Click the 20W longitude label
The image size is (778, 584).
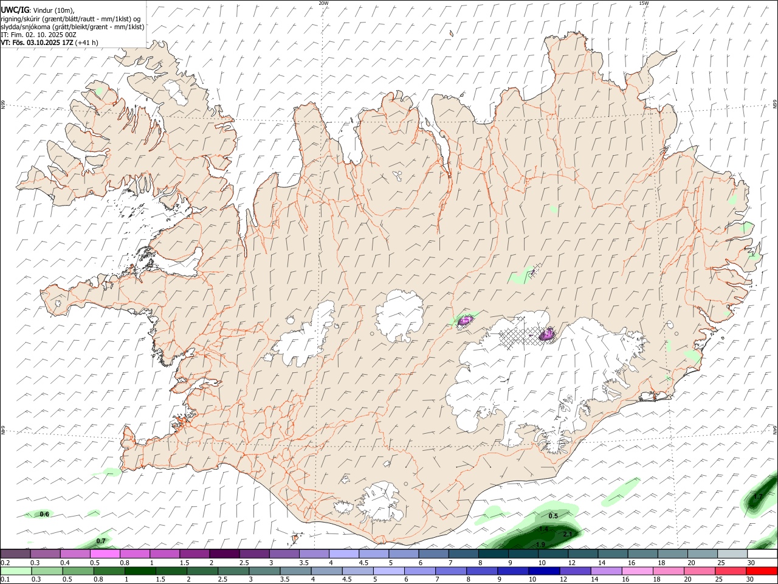tap(323, 3)
